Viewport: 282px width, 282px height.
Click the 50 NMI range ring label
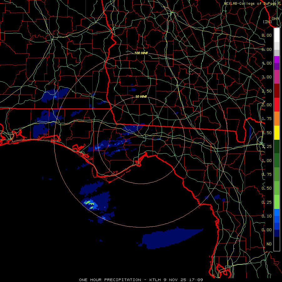pos(141,97)
